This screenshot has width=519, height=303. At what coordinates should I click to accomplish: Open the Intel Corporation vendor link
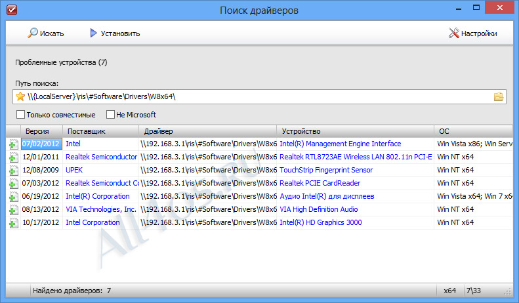[93, 222]
